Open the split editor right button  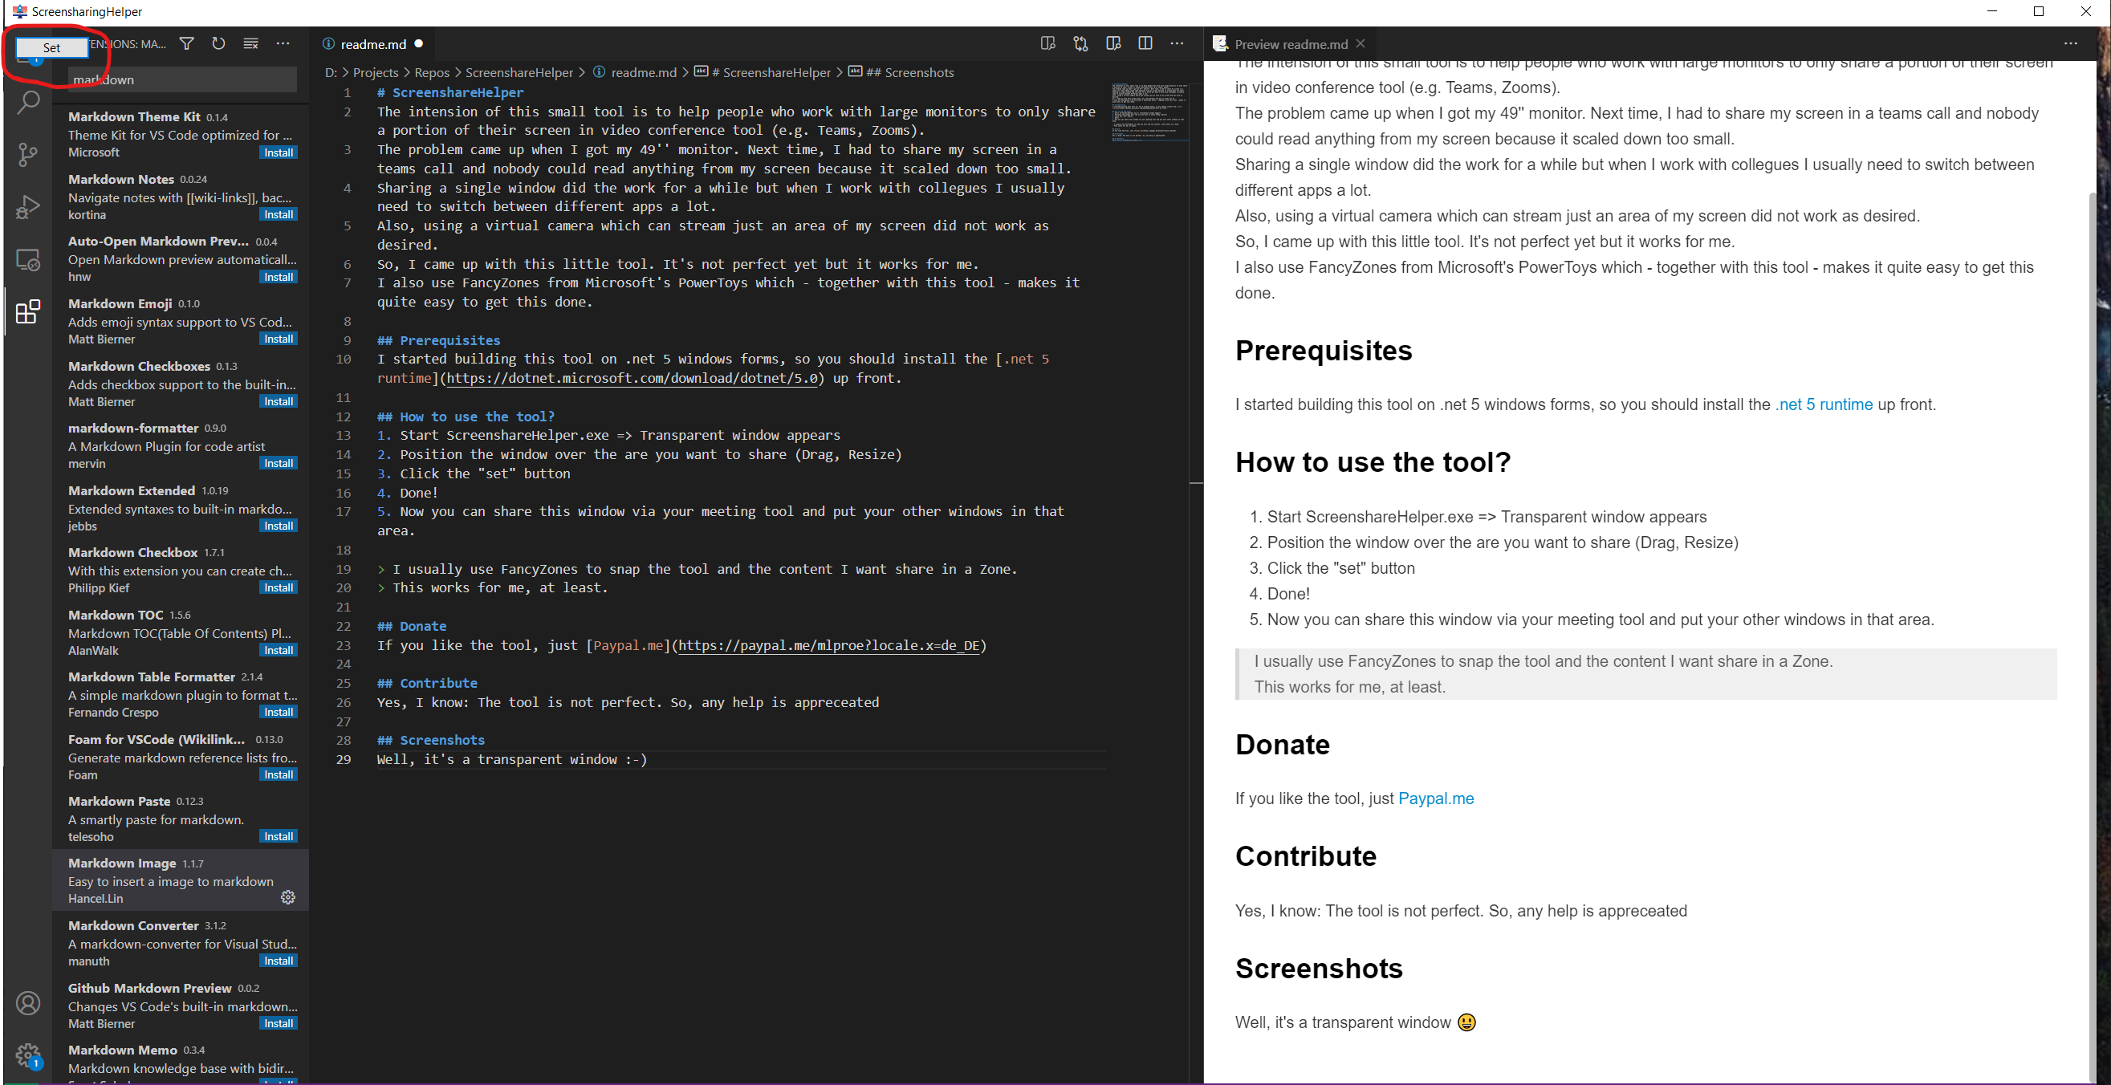click(x=1145, y=43)
